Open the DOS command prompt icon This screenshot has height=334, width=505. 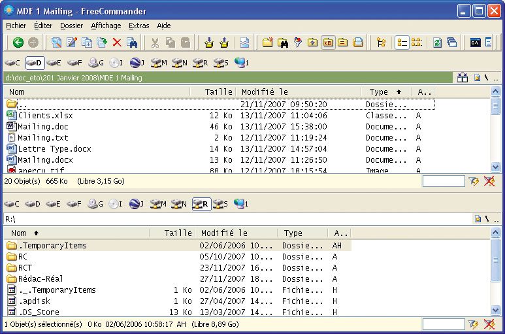(x=475, y=43)
